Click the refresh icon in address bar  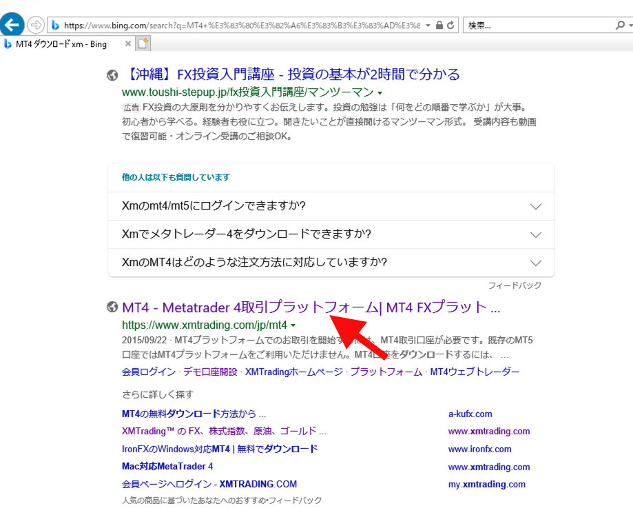[450, 26]
